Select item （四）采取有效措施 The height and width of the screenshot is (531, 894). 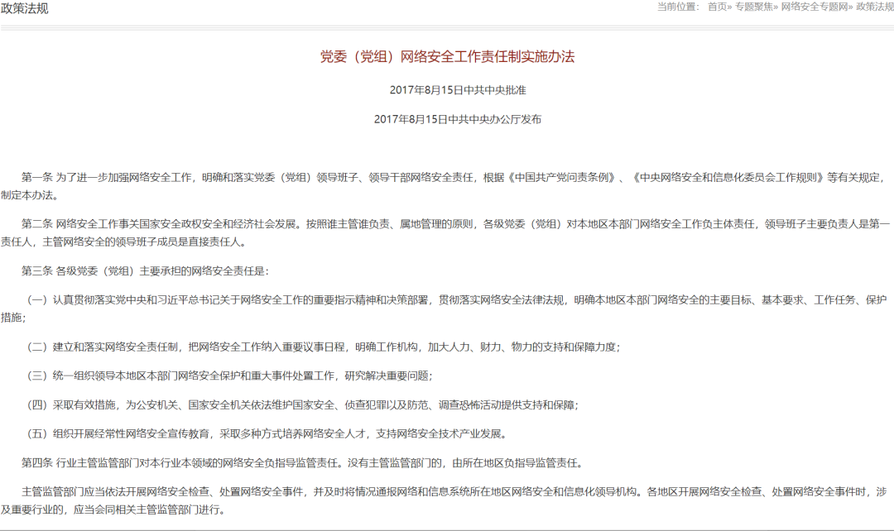click(x=302, y=405)
